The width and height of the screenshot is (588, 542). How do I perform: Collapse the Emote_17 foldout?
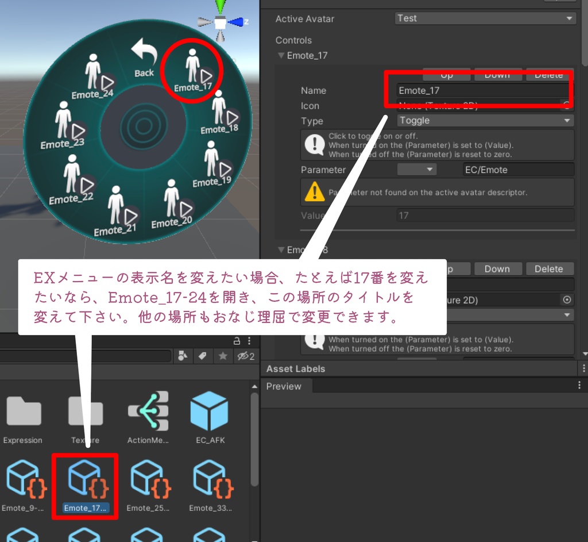pyautogui.click(x=282, y=55)
